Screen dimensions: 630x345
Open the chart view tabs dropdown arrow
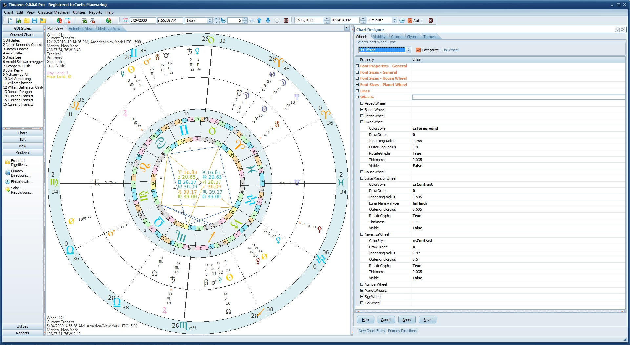pyautogui.click(x=347, y=28)
